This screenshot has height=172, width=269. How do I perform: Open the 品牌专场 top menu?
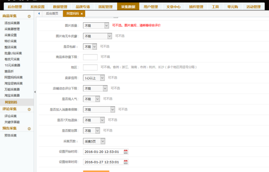[83, 7]
